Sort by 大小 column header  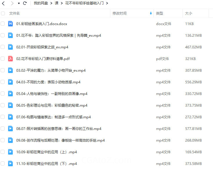coord(189,13)
